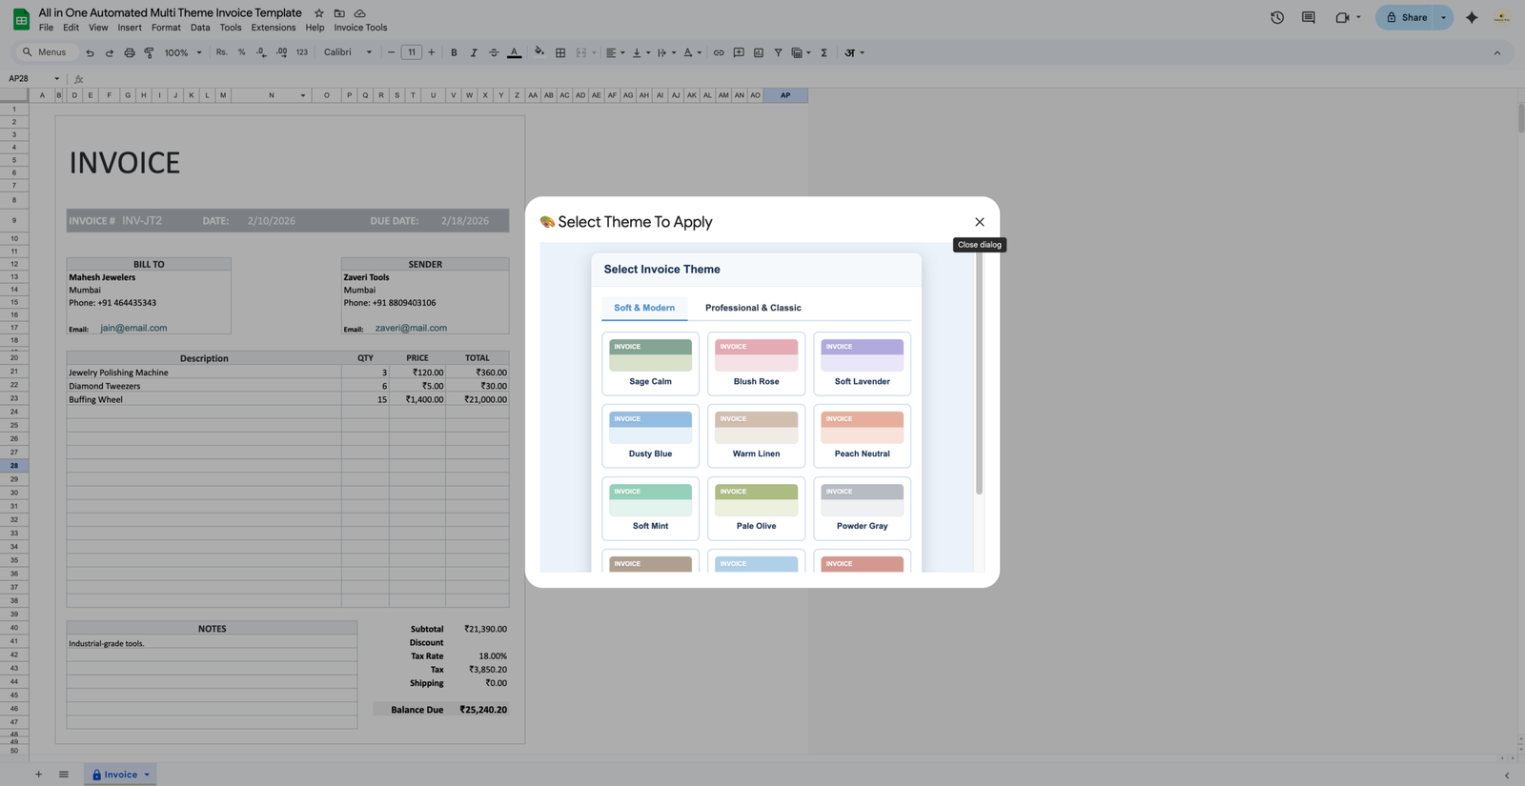The image size is (1525, 786).
Task: Click the Meet video call icon
Action: (x=1343, y=17)
